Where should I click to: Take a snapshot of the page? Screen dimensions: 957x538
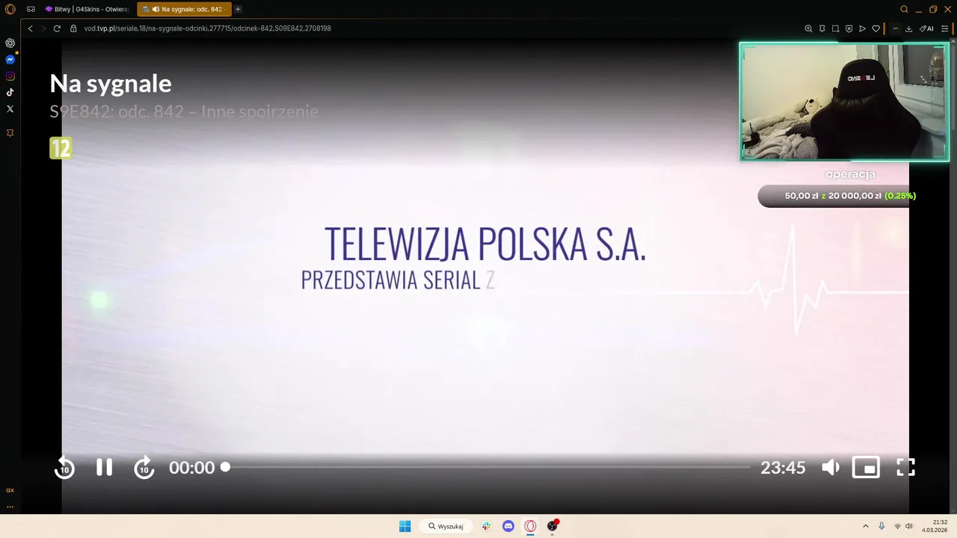point(835,28)
